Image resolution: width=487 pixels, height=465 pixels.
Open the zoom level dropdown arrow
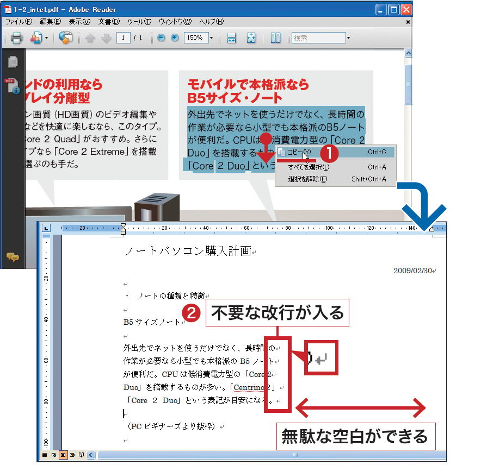[211, 38]
